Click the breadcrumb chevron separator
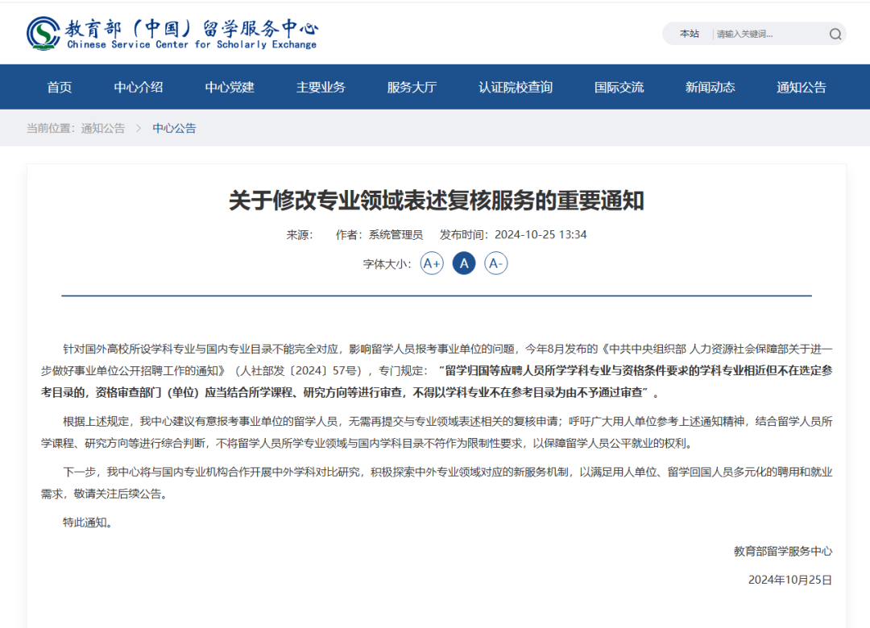Viewport: 870px width, 628px height. click(139, 128)
